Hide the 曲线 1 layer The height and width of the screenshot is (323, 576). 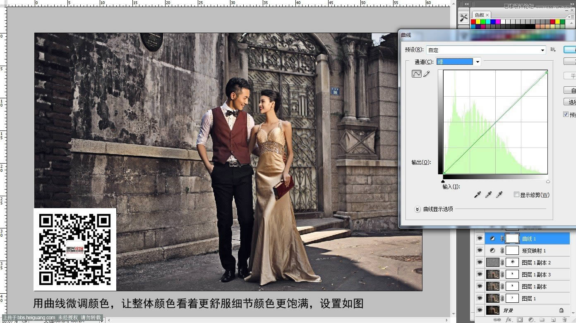[x=480, y=239]
